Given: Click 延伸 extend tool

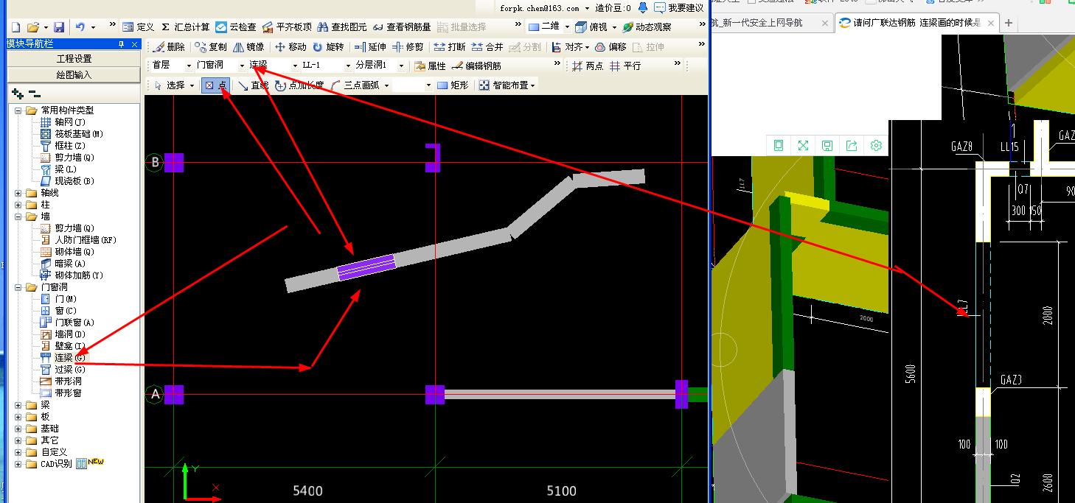Looking at the screenshot, I should pyautogui.click(x=370, y=46).
